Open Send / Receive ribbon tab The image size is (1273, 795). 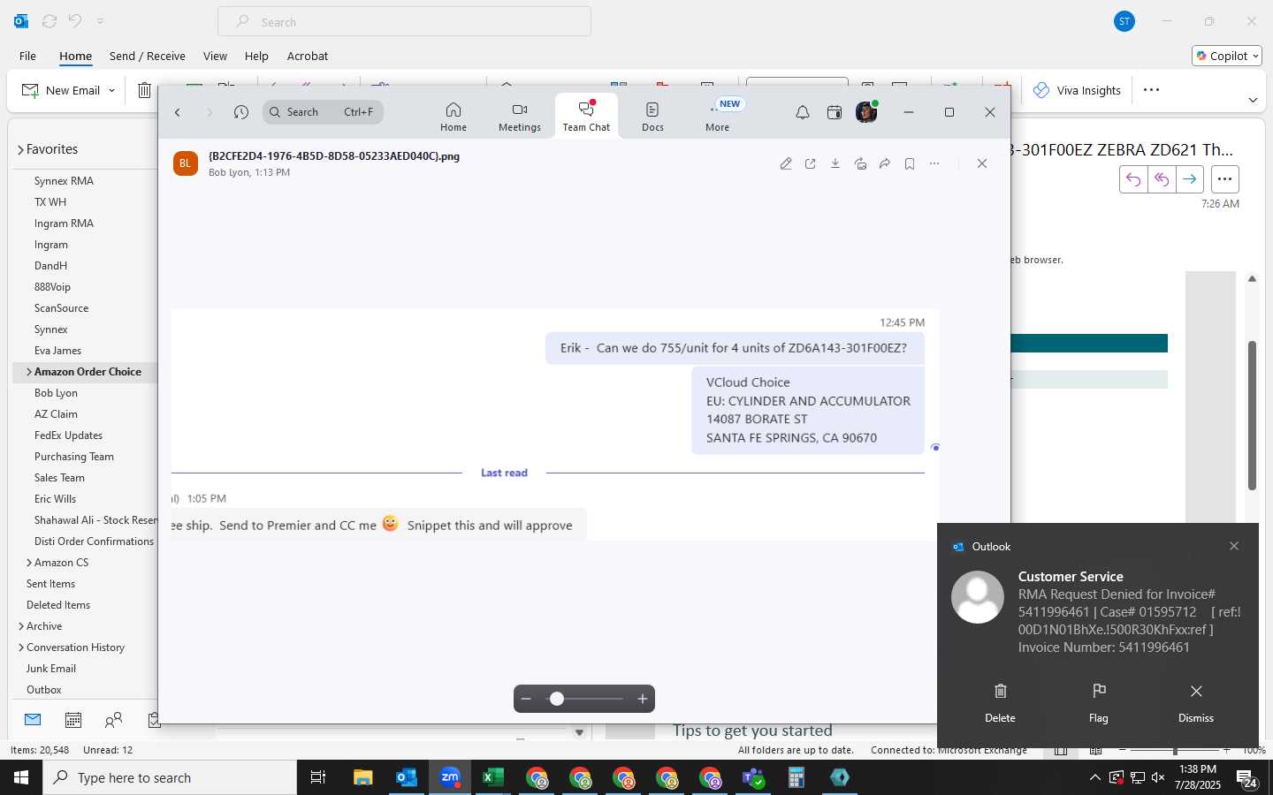(148, 56)
